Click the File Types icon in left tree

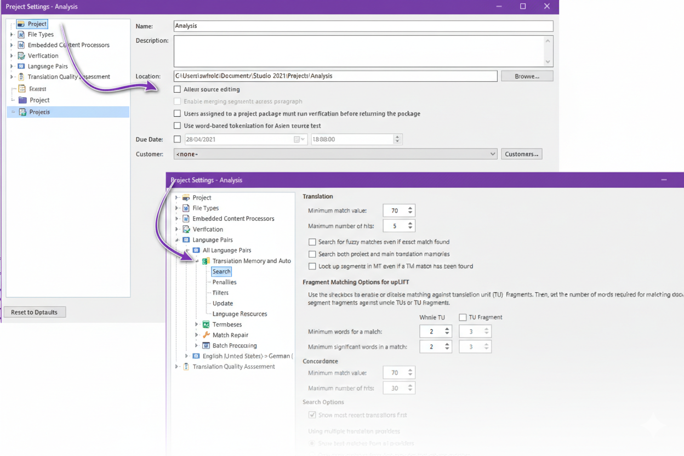coord(21,35)
